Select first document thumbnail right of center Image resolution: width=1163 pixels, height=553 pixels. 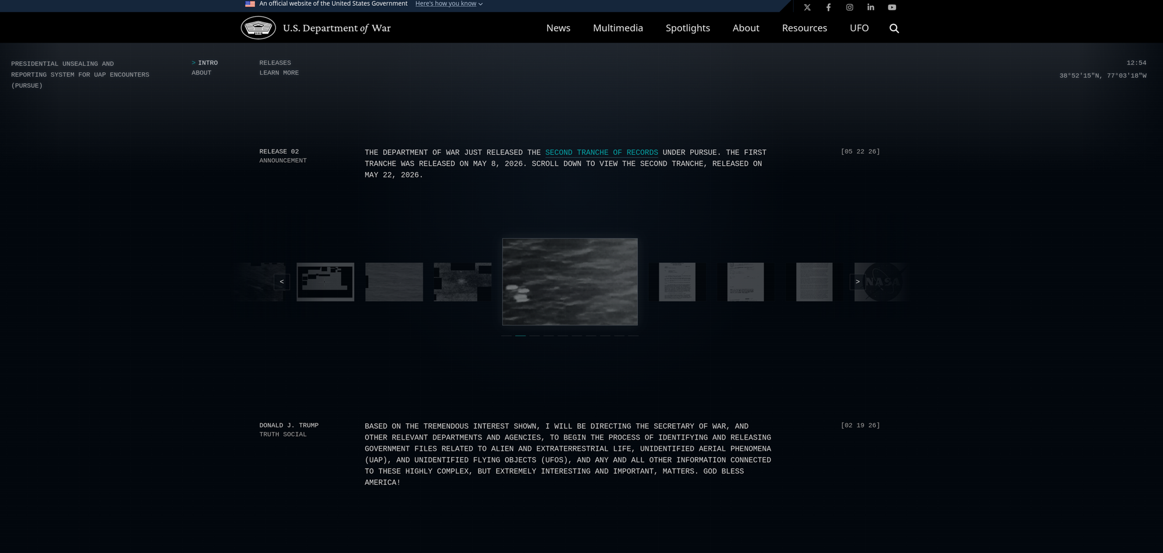click(677, 282)
